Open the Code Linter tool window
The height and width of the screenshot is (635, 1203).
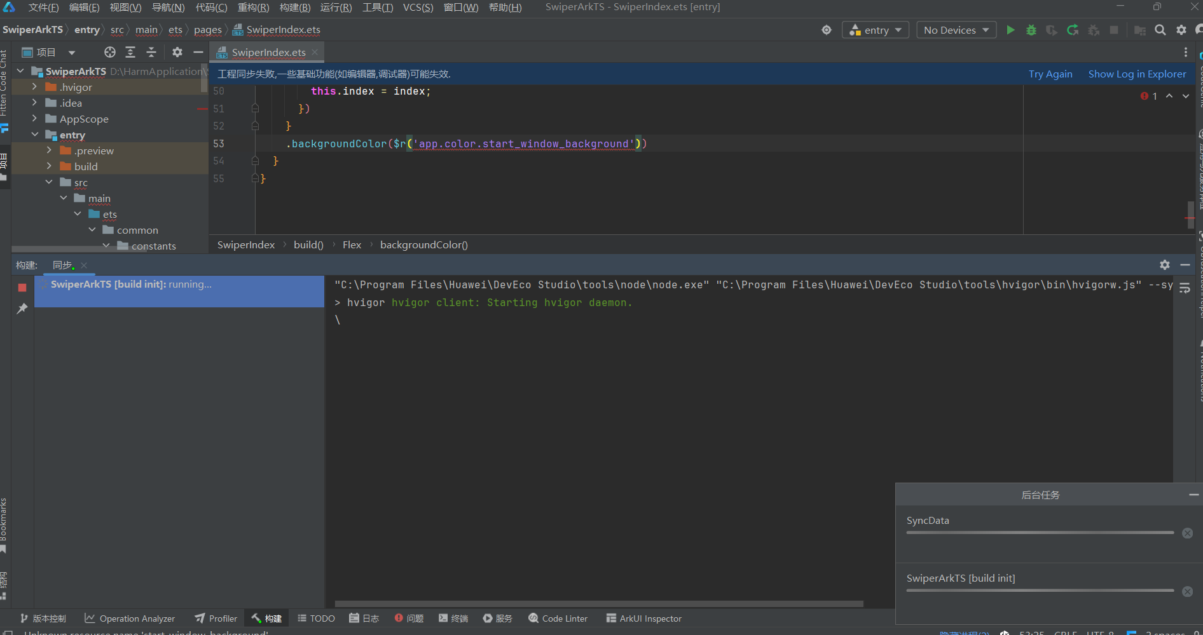pyautogui.click(x=558, y=618)
